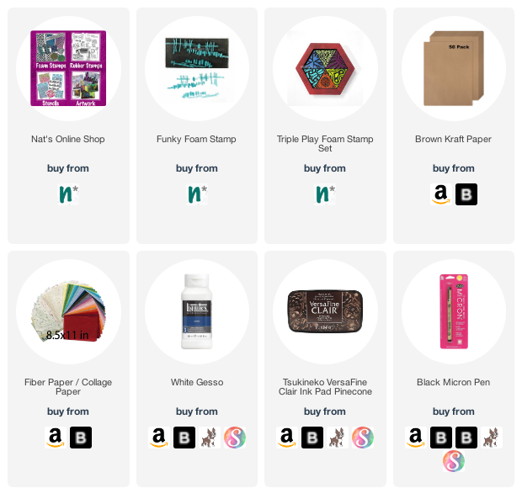Open the dog store icon under Black Micron Pen
This screenshot has width=522, height=504.
point(492,438)
